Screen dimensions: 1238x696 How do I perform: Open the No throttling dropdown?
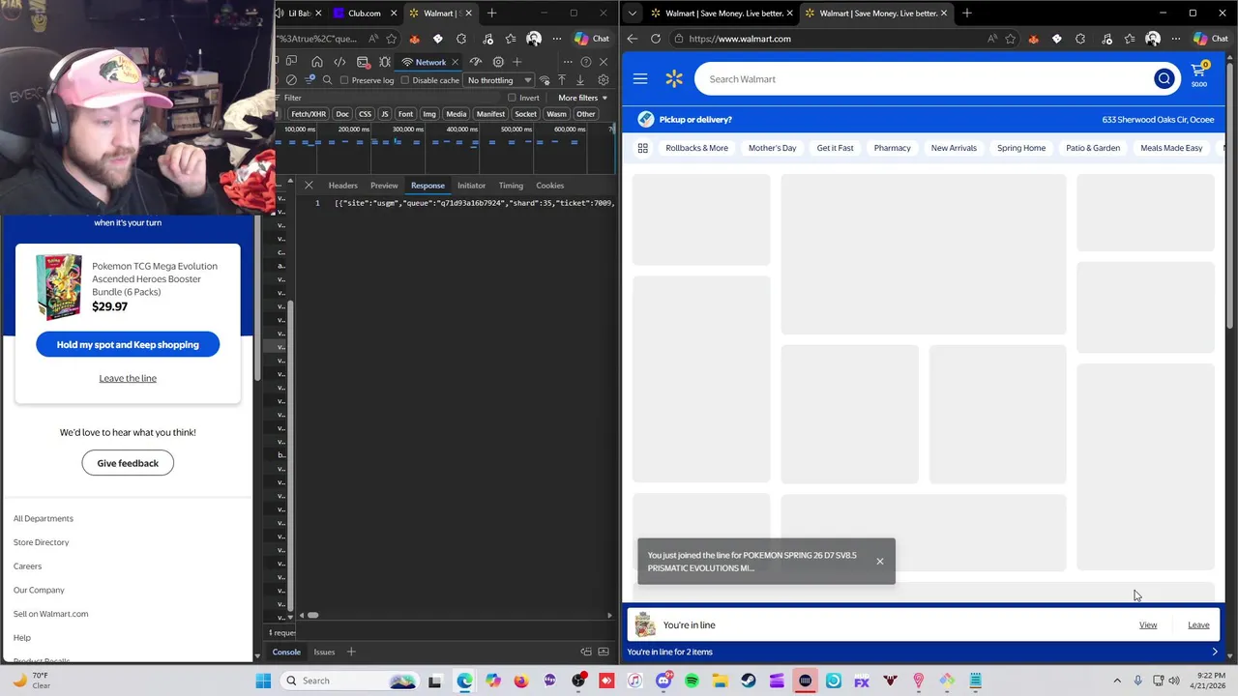[499, 80]
